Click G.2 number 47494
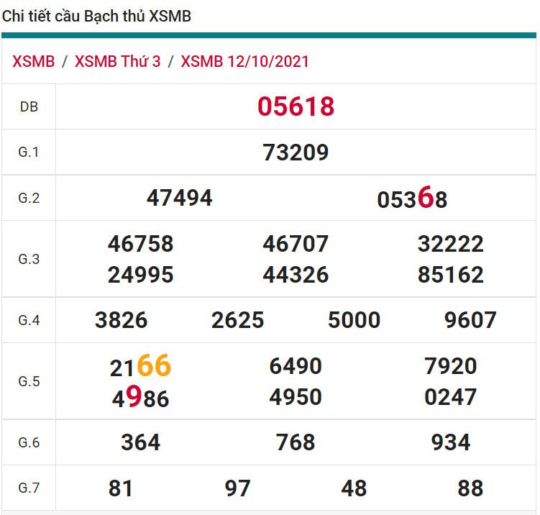The width and height of the screenshot is (540, 515). click(x=179, y=198)
